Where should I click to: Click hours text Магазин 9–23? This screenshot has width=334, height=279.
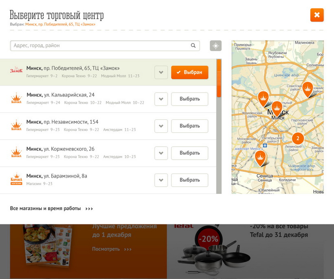[40, 184]
